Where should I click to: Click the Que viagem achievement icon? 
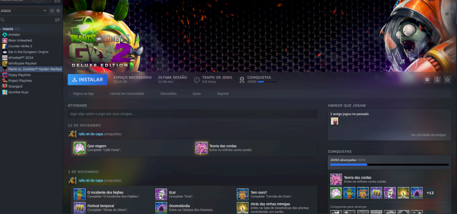79,148
